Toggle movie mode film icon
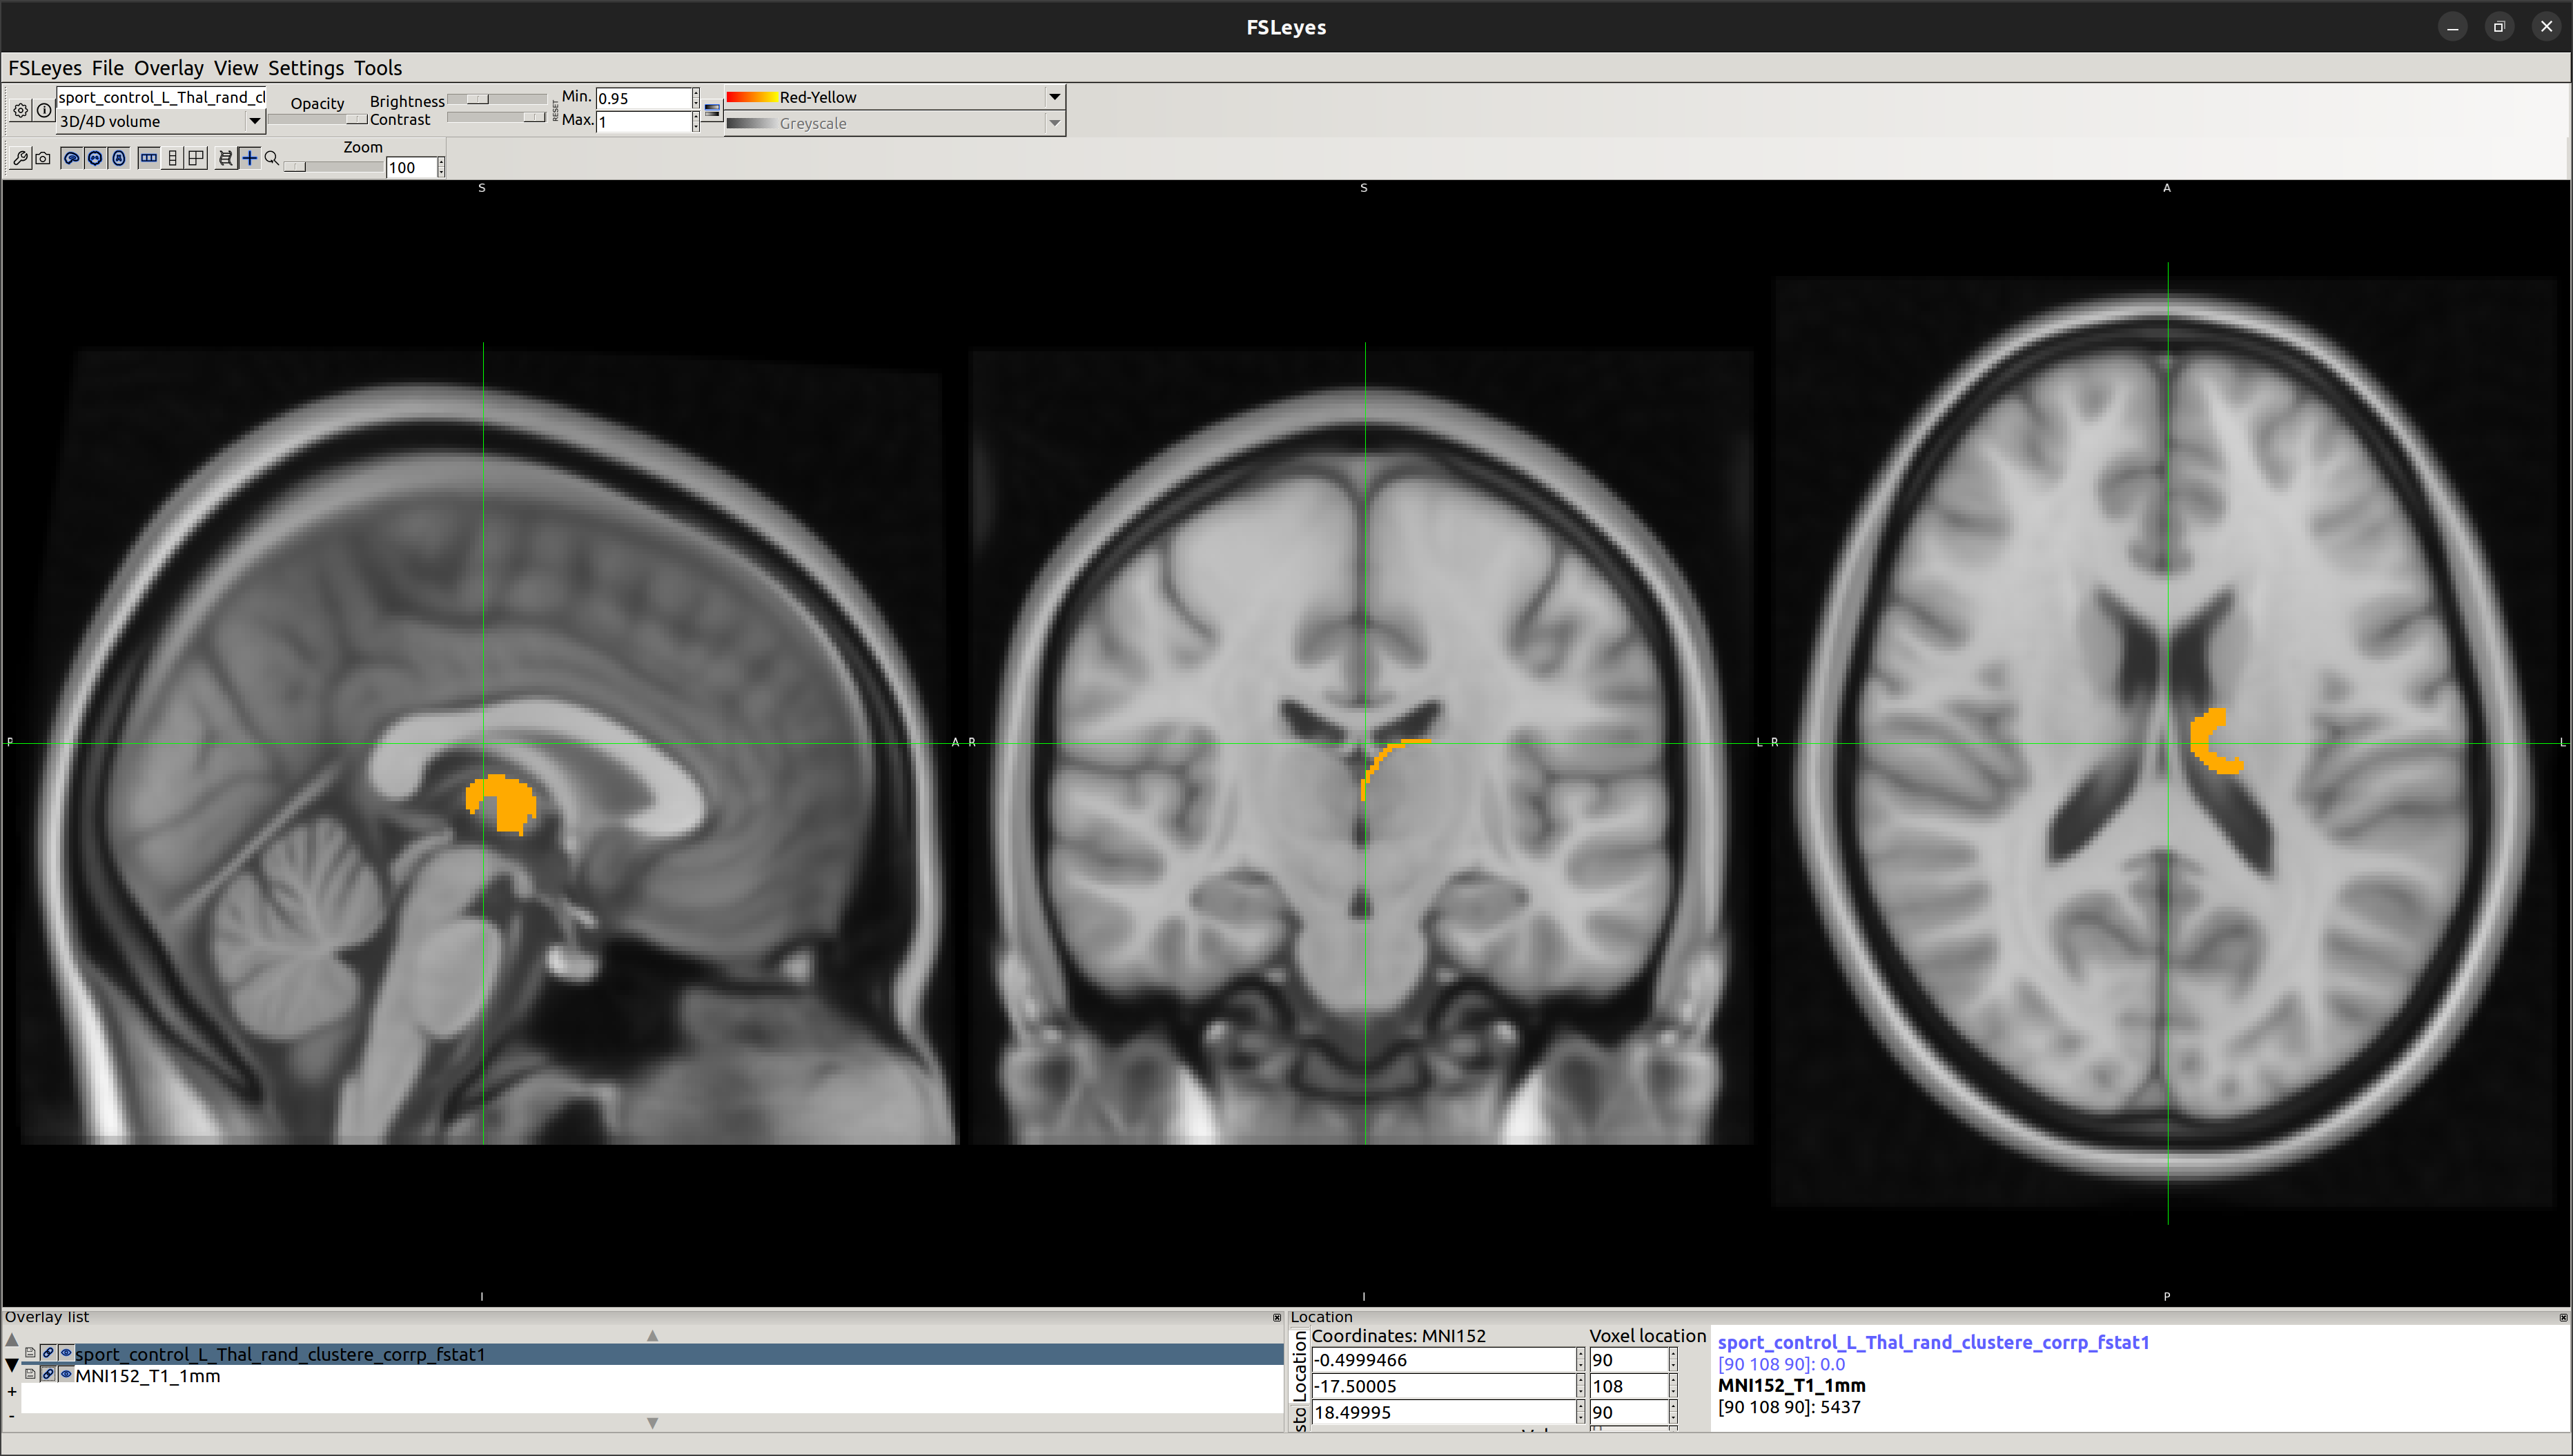The image size is (2573, 1456). [x=226, y=158]
